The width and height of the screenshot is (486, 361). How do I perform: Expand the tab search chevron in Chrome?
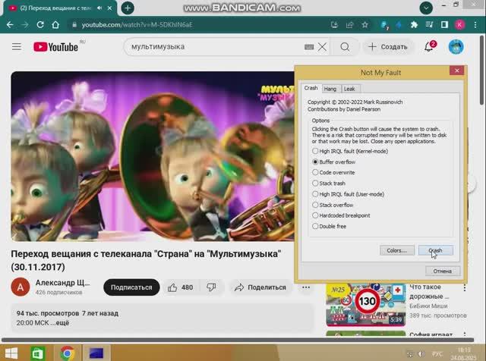tap(426, 8)
